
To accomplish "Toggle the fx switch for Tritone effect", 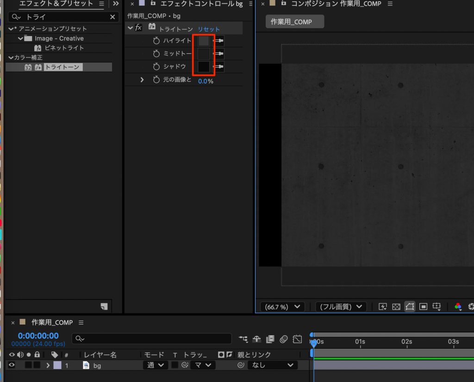I will pos(138,28).
